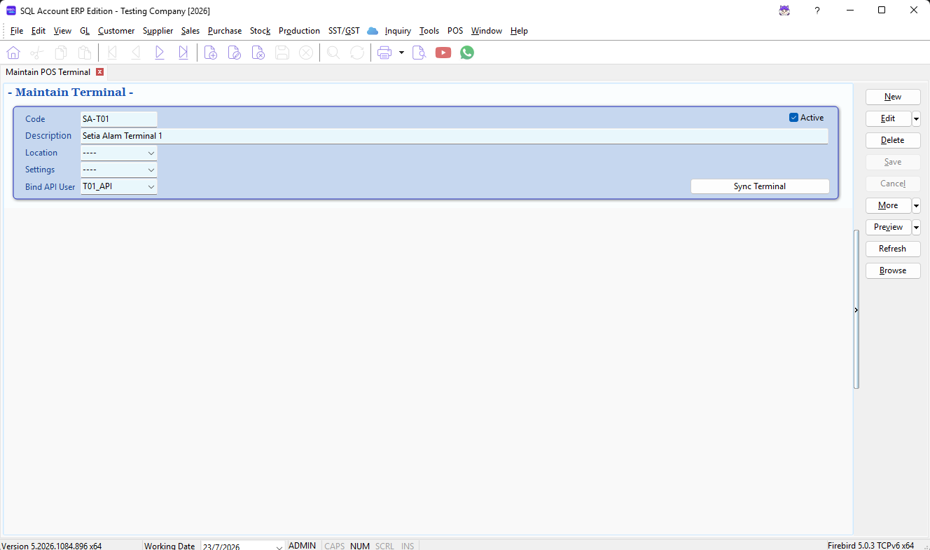This screenshot has width=930, height=550.
Task: Click the New button
Action: click(x=893, y=97)
